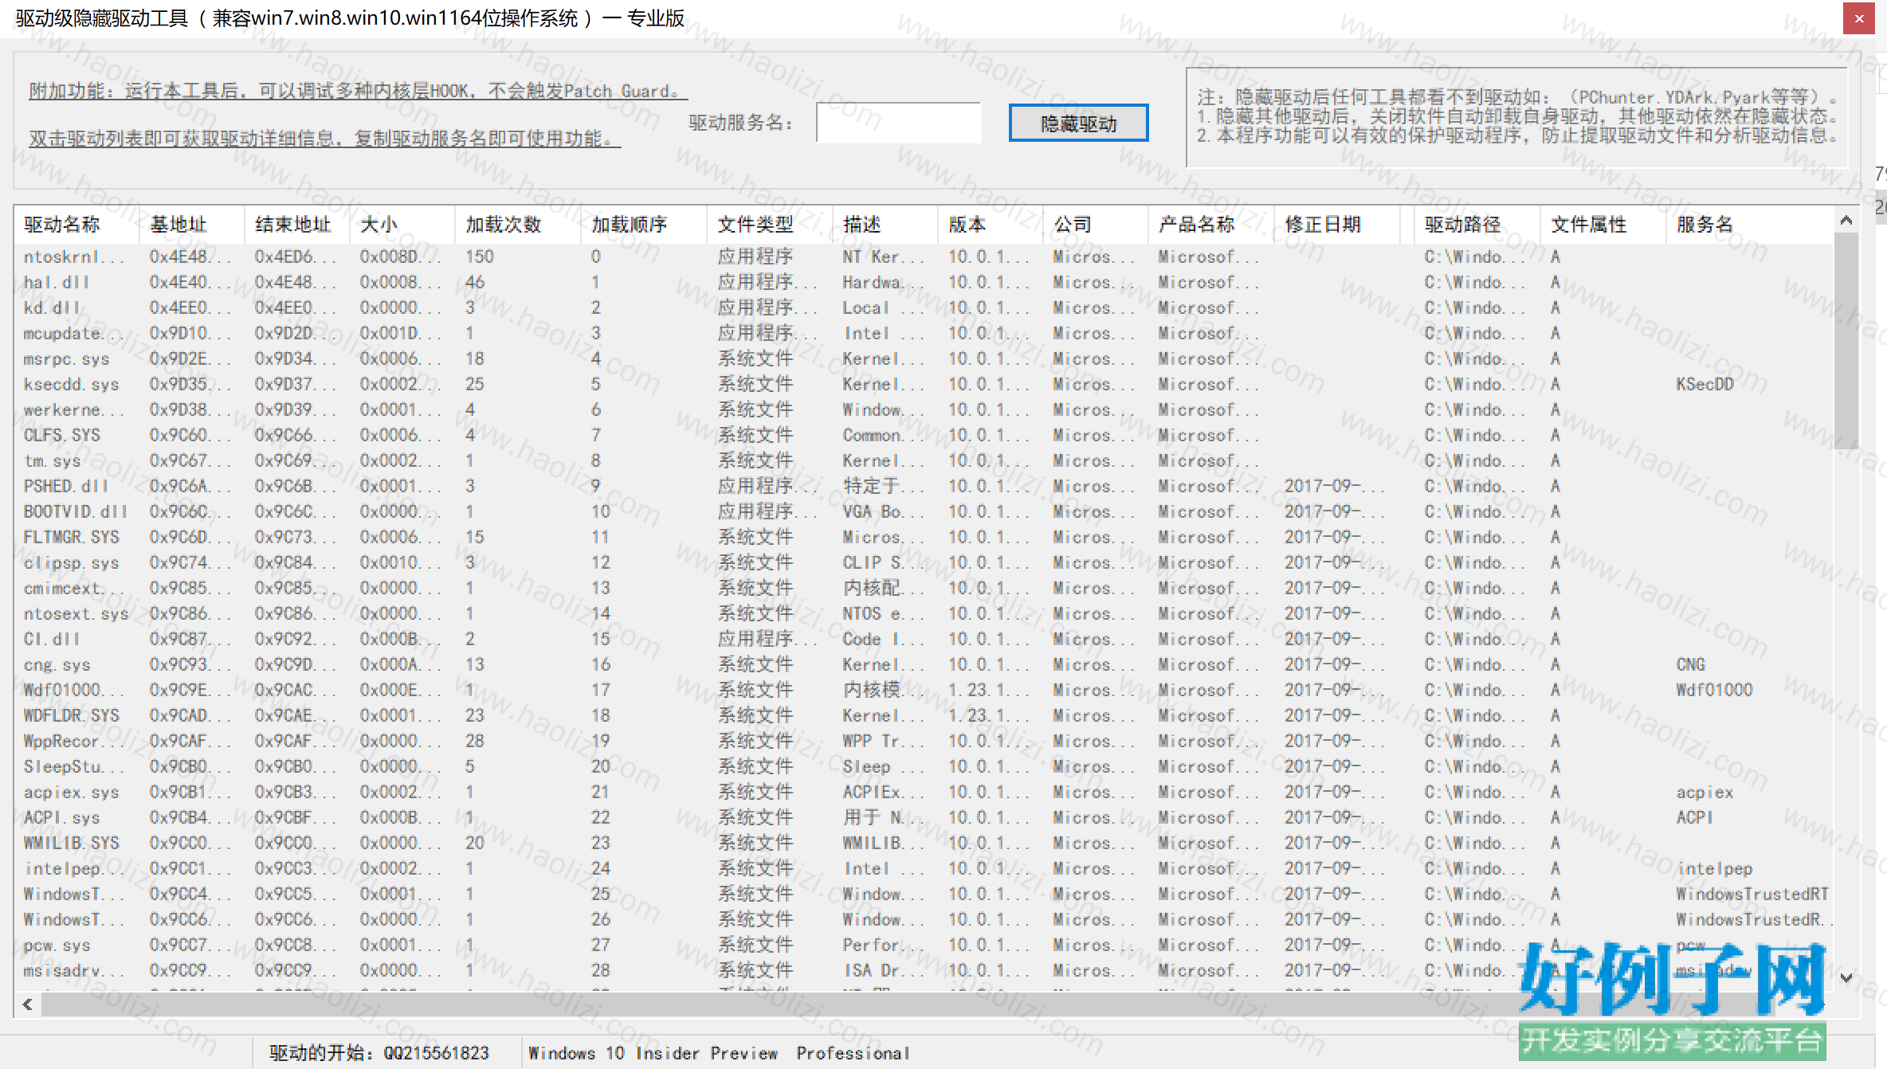1887x1069 pixels.
Task: Click the vertical scrollbar thumb of the driver list
Action: [x=1846, y=341]
